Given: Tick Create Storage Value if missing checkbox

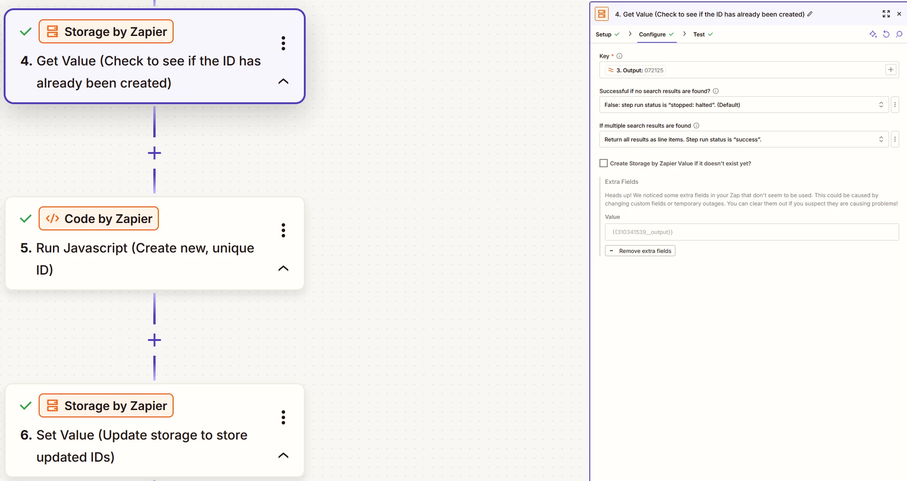Looking at the screenshot, I should click(604, 163).
